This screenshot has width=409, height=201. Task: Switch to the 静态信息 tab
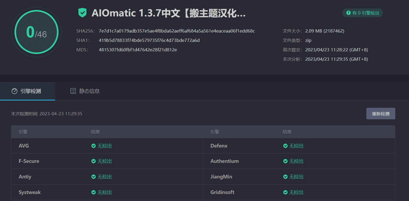click(85, 91)
